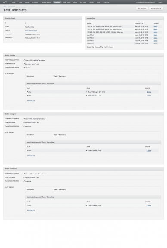Edit the Instagram section template base path
The image size is (167, 248).
[x=24, y=119]
